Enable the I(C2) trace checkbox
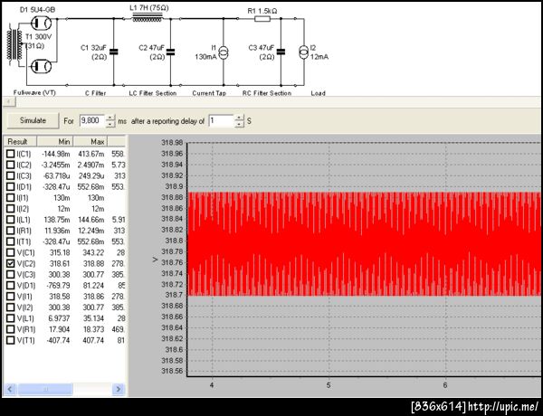Screen dimensions: 543x416 point(11,165)
